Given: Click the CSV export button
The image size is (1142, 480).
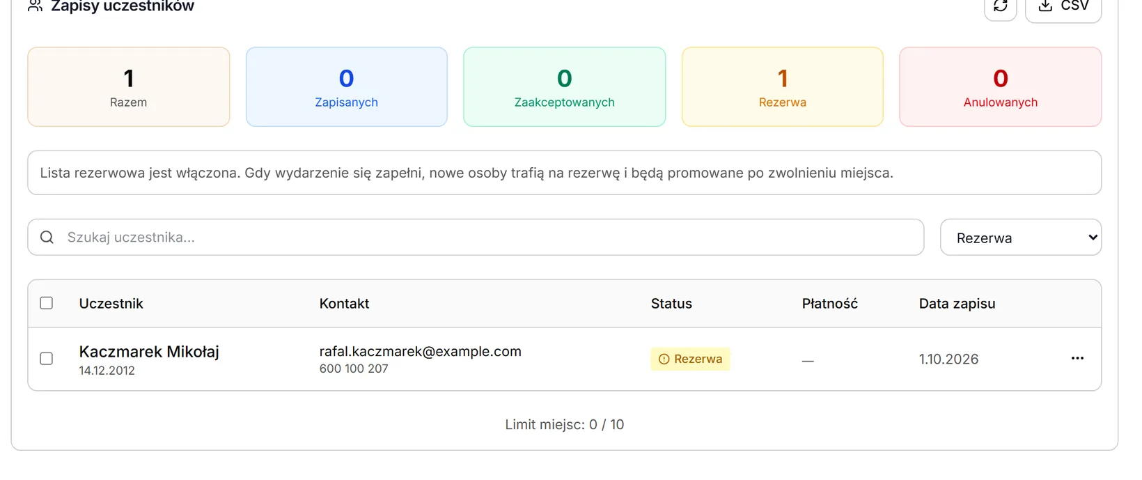Looking at the screenshot, I should click(x=1063, y=7).
